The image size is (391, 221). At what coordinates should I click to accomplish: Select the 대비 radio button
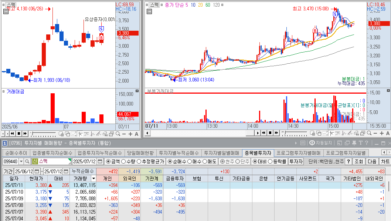[255, 161]
